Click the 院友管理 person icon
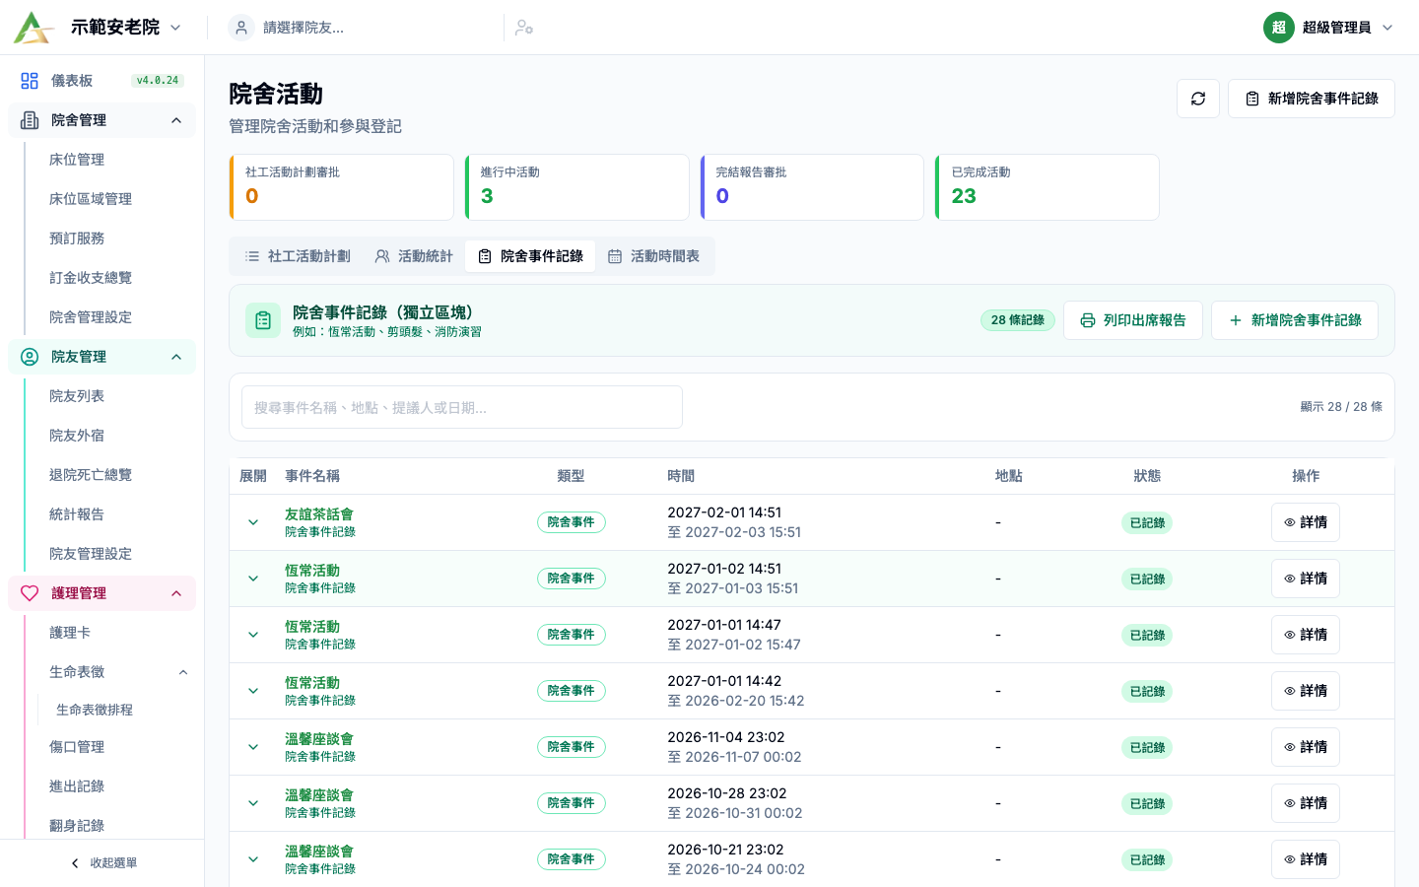The width and height of the screenshot is (1419, 887). (x=30, y=357)
